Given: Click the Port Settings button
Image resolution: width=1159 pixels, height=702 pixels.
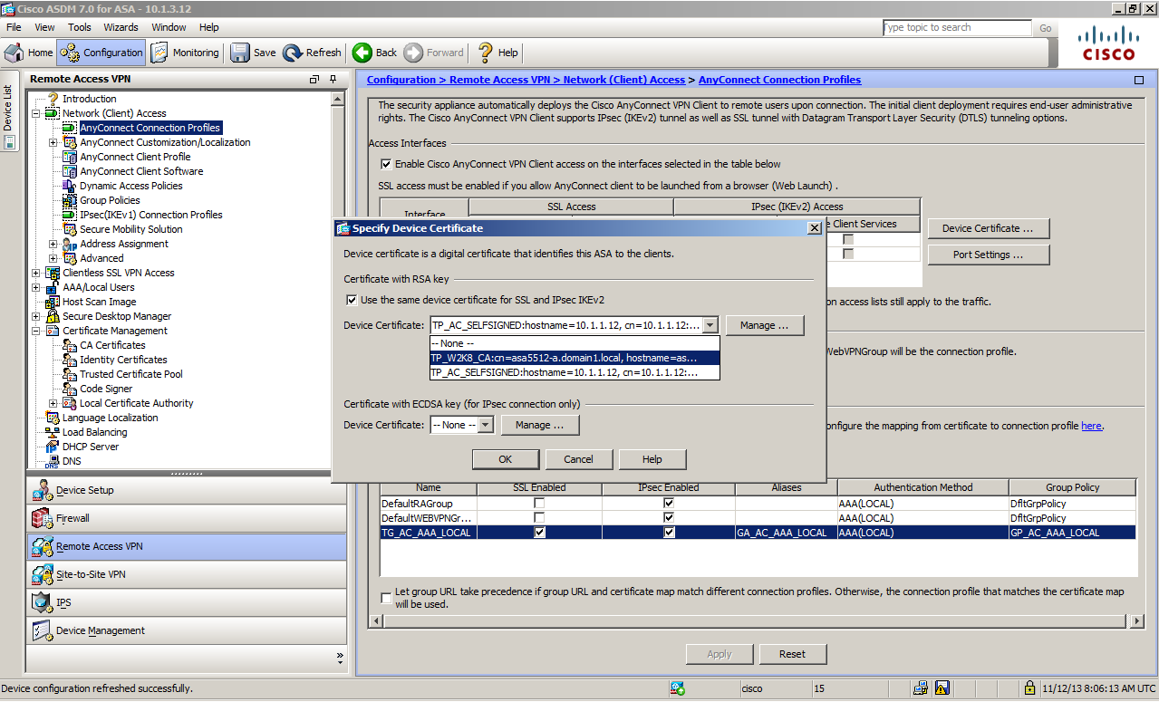Looking at the screenshot, I should pos(988,255).
